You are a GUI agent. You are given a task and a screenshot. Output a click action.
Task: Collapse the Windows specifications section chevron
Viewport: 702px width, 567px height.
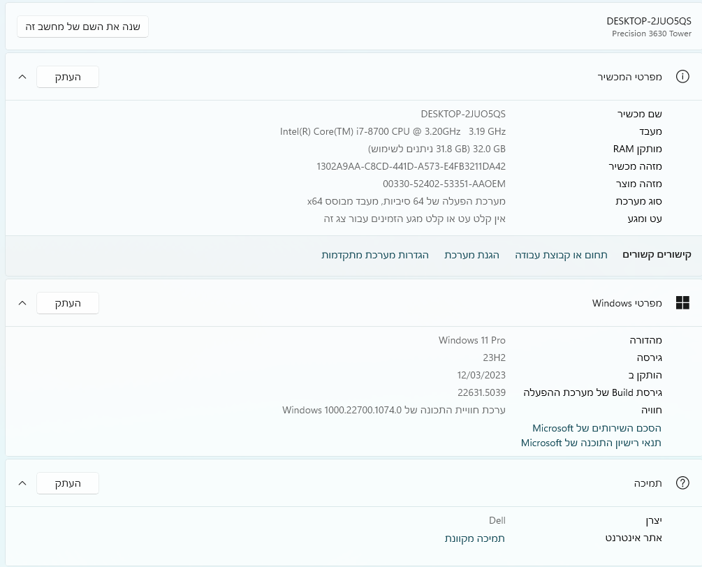click(22, 303)
